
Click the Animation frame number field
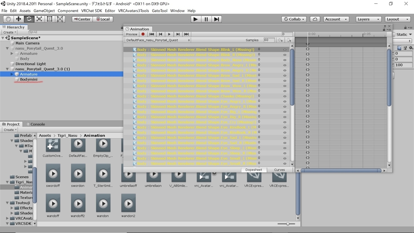tap(287, 34)
